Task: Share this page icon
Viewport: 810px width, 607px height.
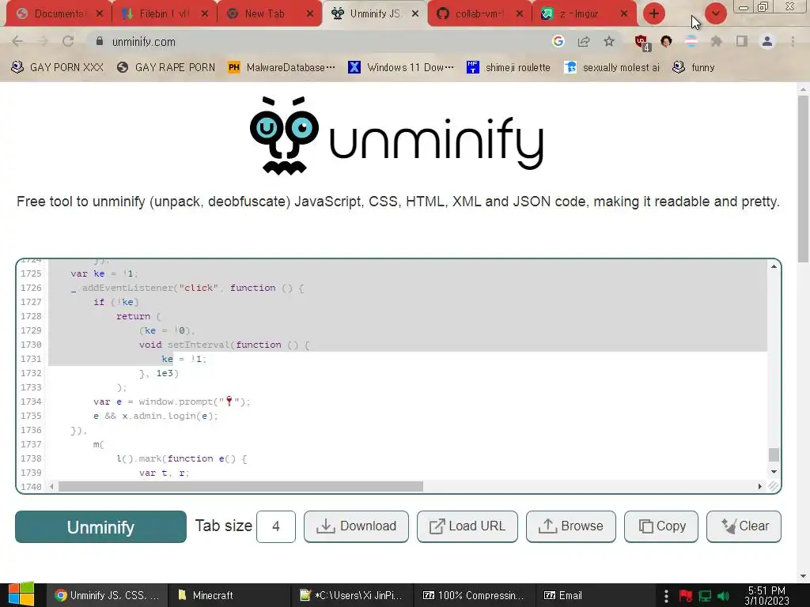Action: click(584, 41)
